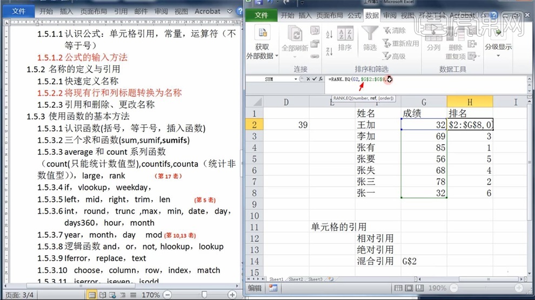Click the new sheet tab icon after Sheet3
The image size is (535, 300).
tap(331, 279)
